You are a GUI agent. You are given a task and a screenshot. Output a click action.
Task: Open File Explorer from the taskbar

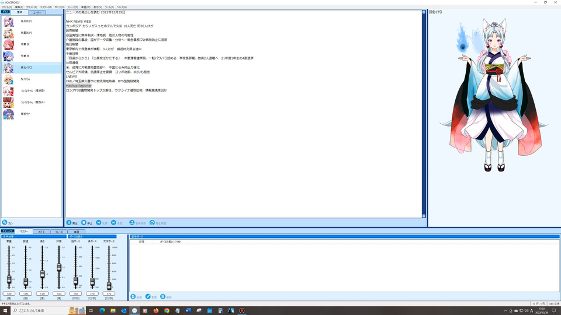(x=113, y=311)
